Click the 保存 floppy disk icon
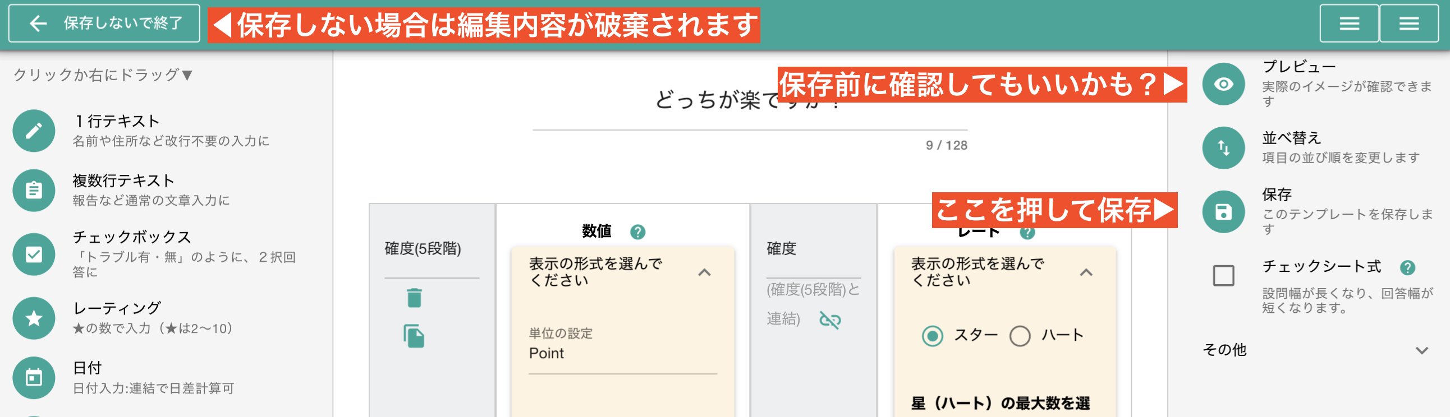 [x=1223, y=212]
